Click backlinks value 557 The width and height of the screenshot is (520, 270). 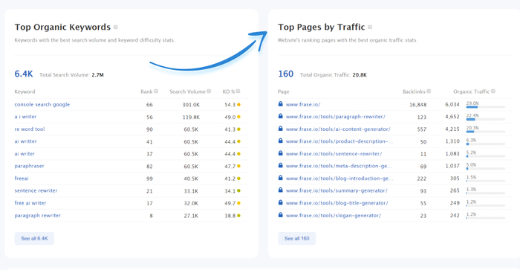point(422,129)
